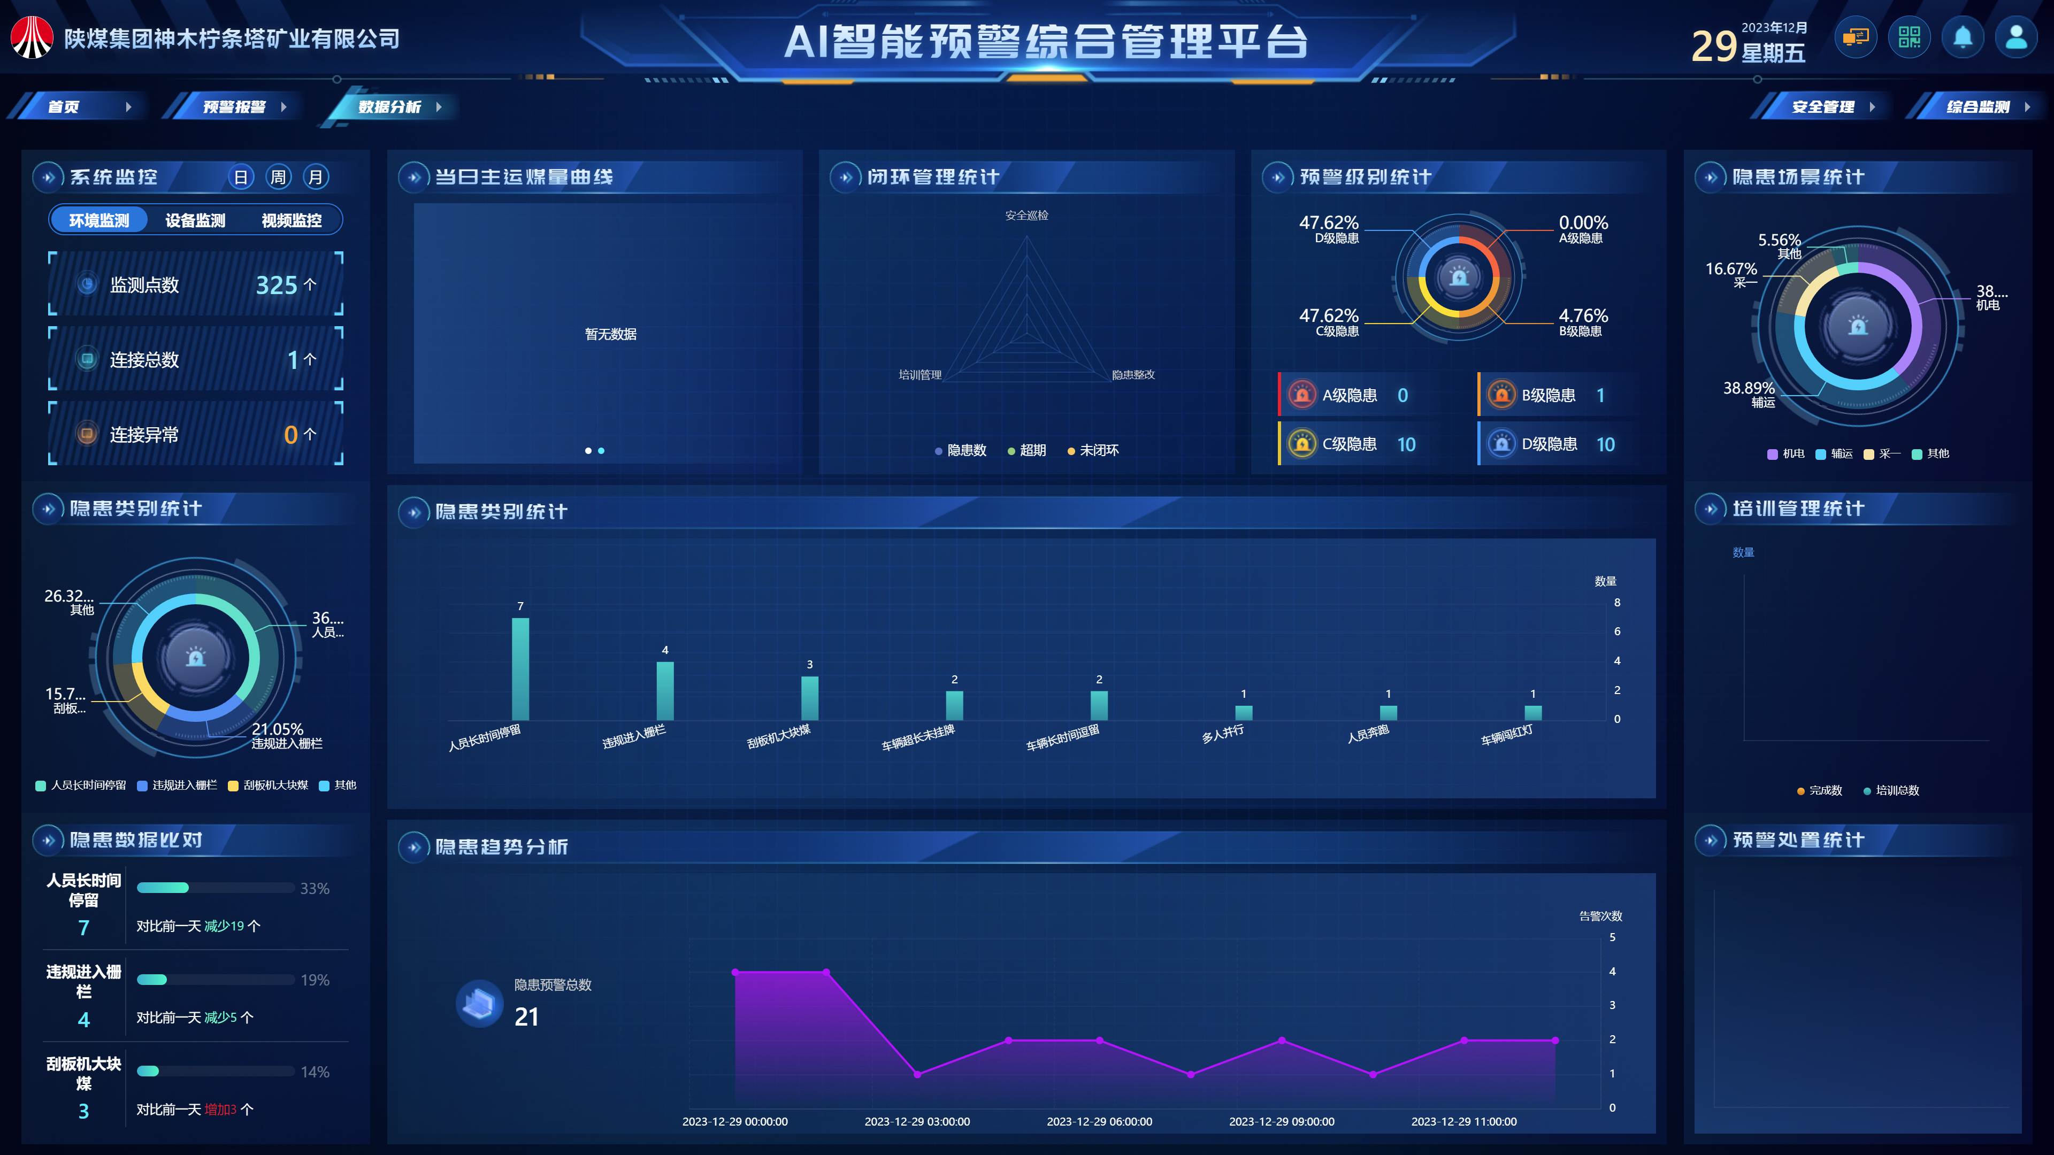Click the 连接异常 row icon
2054x1155 pixels.
(87, 434)
